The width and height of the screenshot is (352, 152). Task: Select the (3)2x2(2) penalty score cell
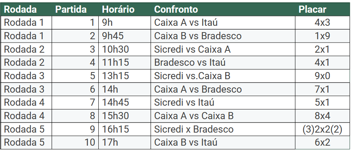coord(322,130)
